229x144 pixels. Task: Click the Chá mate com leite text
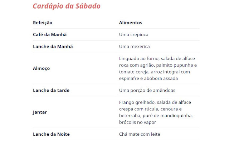click(x=140, y=134)
